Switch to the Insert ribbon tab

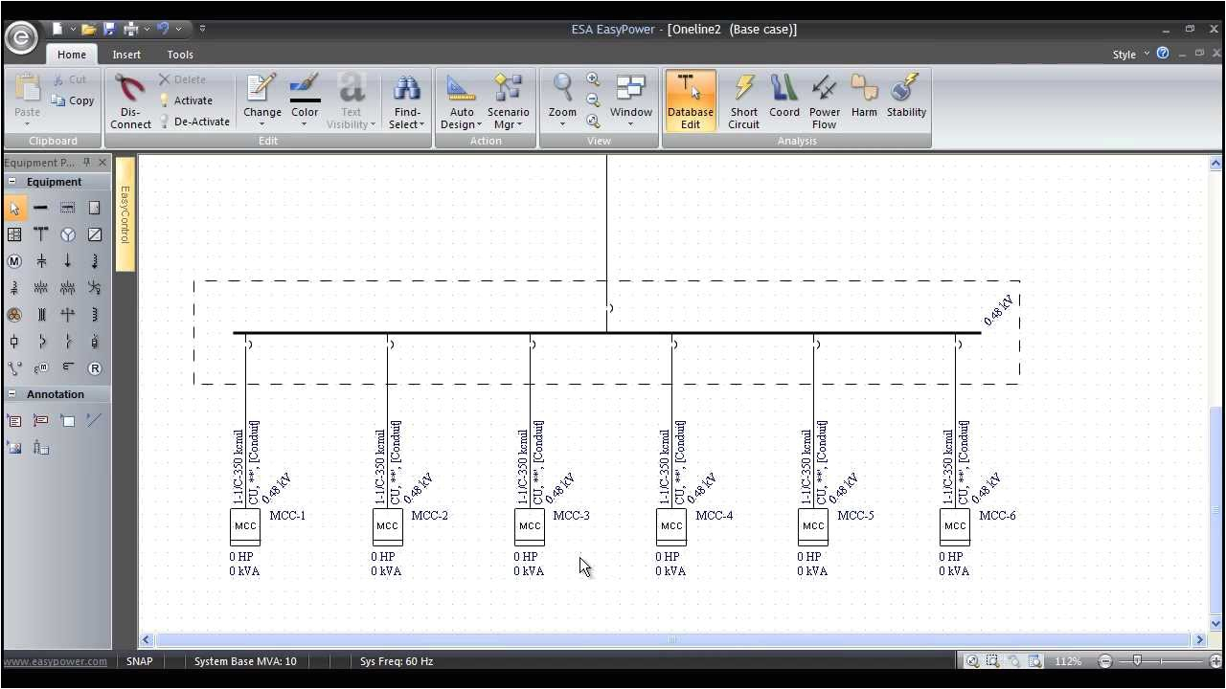coord(125,54)
